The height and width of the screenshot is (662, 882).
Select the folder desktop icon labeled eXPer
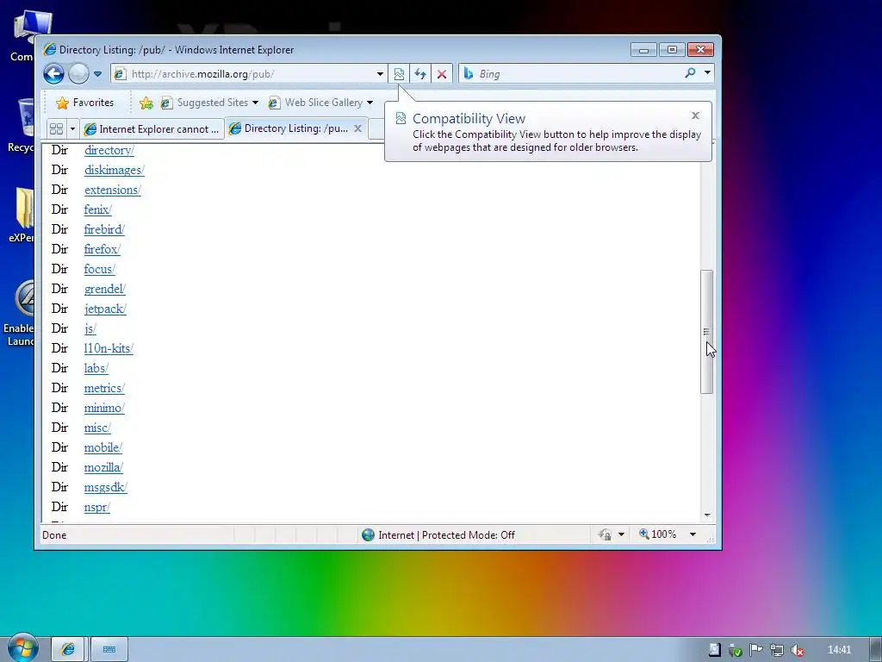[x=22, y=215]
